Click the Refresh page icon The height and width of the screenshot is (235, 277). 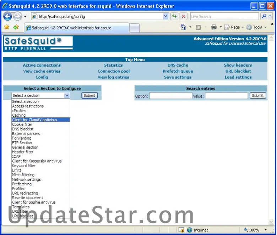point(174,16)
